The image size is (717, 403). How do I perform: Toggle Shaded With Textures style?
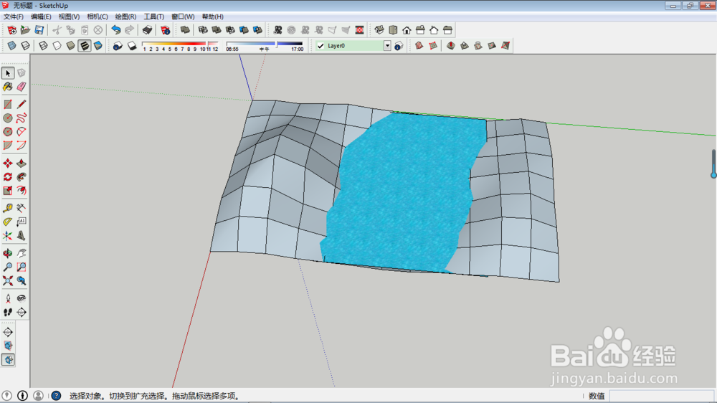click(85, 46)
